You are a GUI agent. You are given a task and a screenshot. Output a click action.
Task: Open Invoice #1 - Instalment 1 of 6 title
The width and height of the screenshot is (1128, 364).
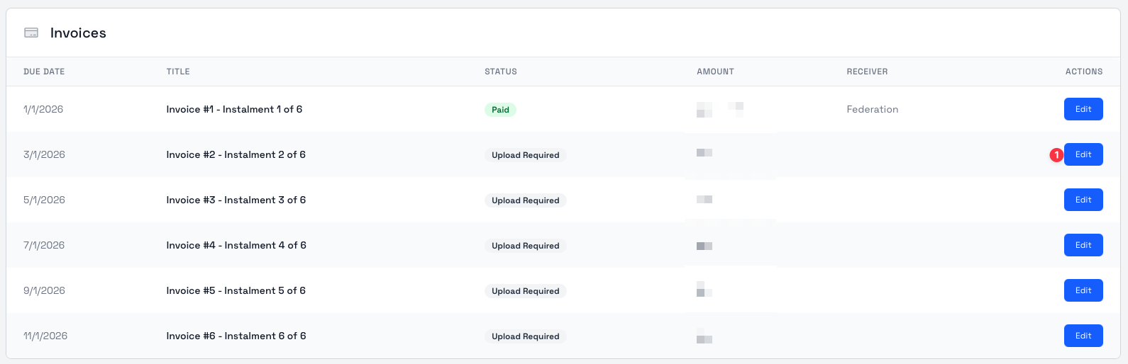[x=234, y=109]
